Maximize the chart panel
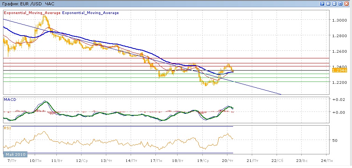 pyautogui.click(x=341, y=4)
